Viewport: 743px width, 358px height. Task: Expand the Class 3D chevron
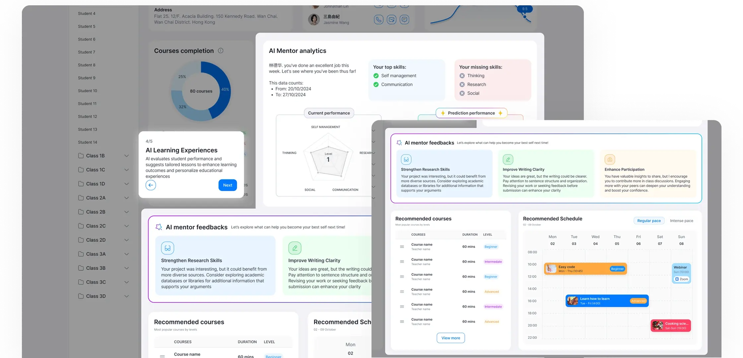(126, 296)
